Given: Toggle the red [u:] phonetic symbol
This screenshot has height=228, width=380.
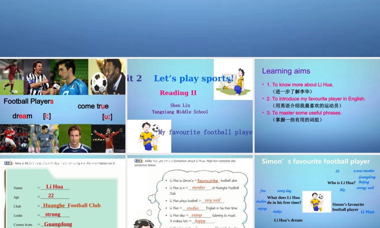Looking at the screenshot, I should point(108,116).
